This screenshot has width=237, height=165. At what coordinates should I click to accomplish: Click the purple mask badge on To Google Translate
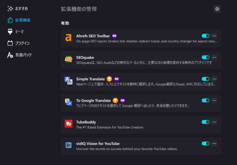(x=123, y=100)
